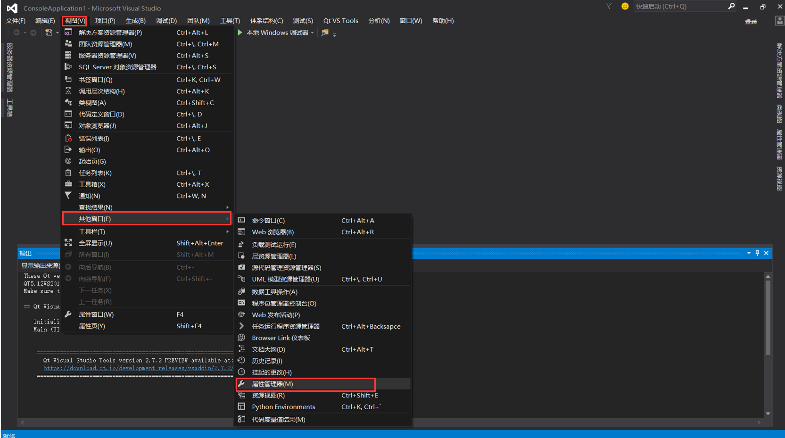Screen dimensions: 785x438
Task: Open the 输出 panel window position dropdown
Action: [749, 253]
